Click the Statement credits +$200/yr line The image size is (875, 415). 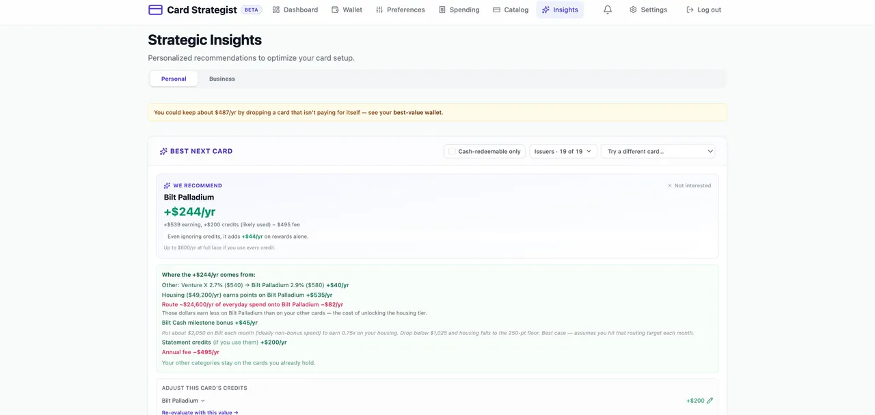coord(224,342)
